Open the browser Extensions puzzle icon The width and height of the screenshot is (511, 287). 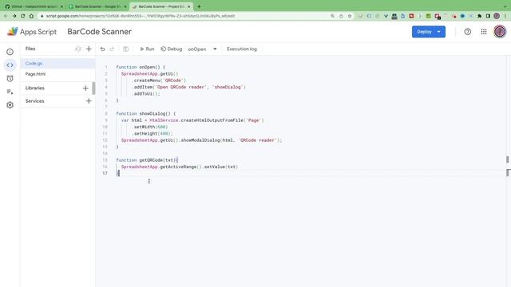(x=479, y=16)
